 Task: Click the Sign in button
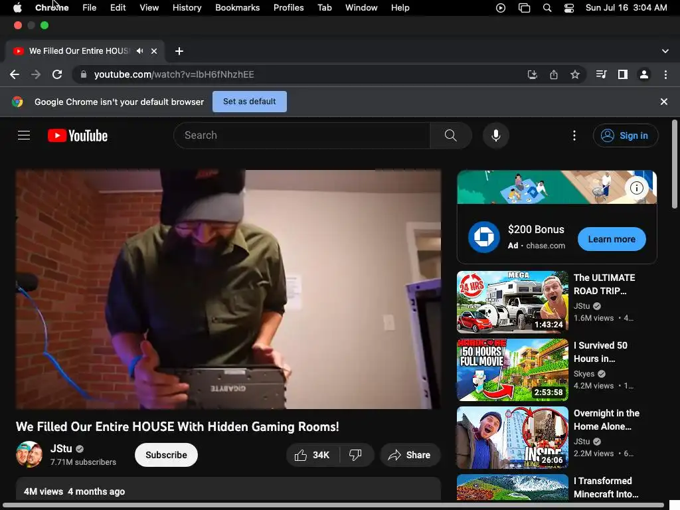(626, 135)
